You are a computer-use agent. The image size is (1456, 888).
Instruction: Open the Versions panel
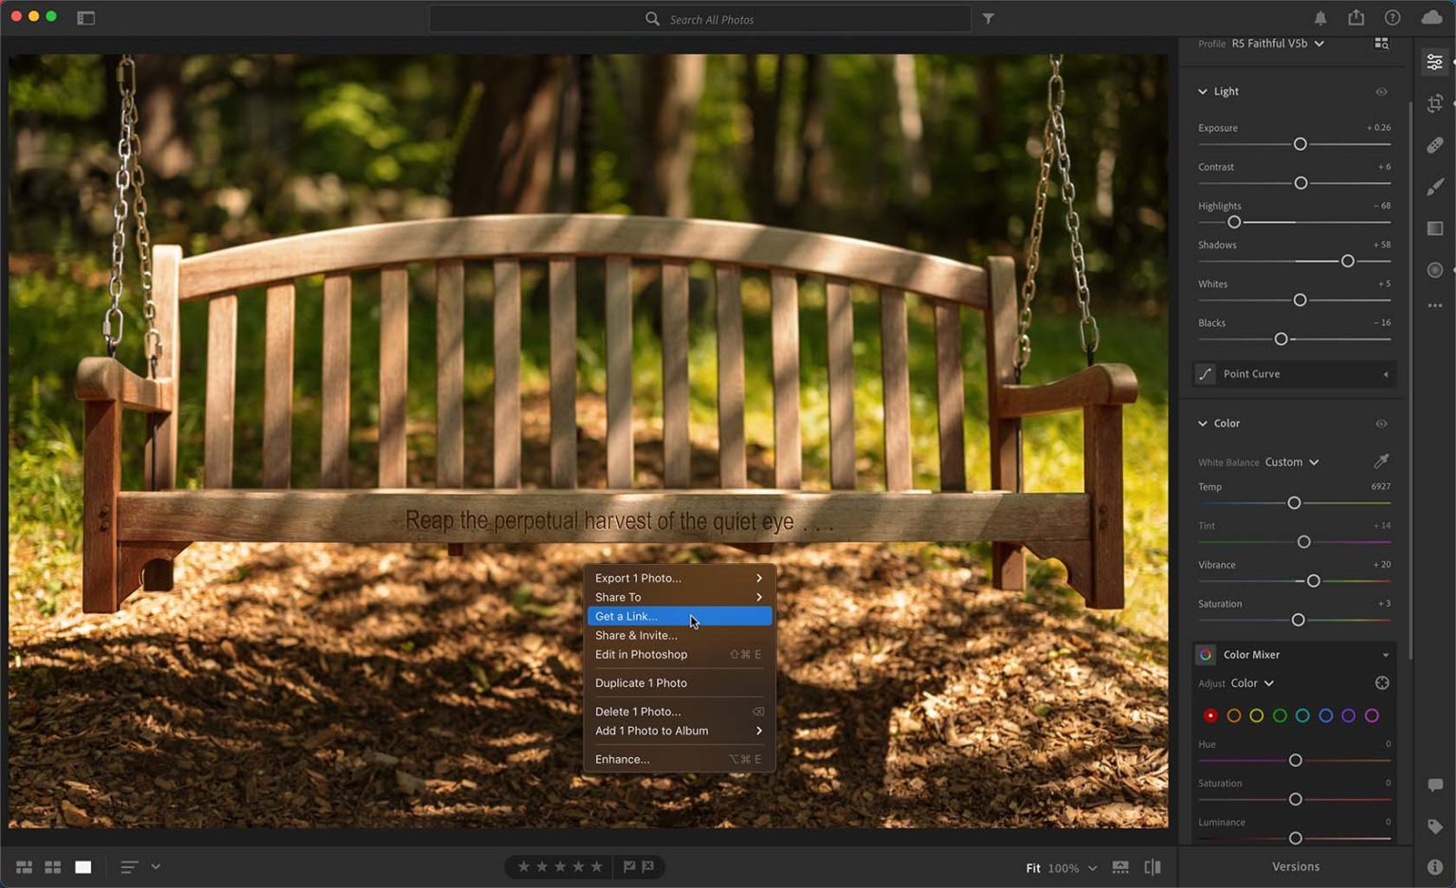tap(1295, 865)
